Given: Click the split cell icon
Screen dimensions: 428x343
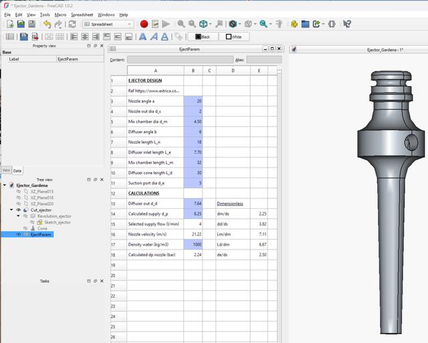Looking at the screenshot, I should click(60, 37).
